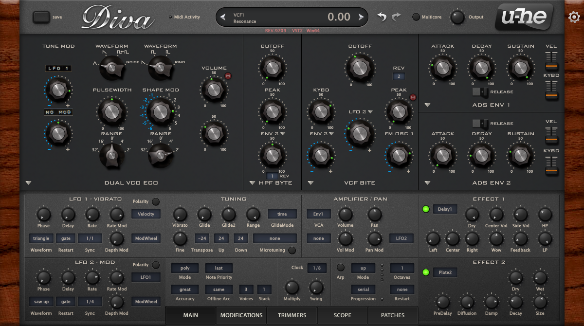Image resolution: width=584 pixels, height=326 pixels.
Task: Open settings with the gear icon
Action: click(x=574, y=18)
